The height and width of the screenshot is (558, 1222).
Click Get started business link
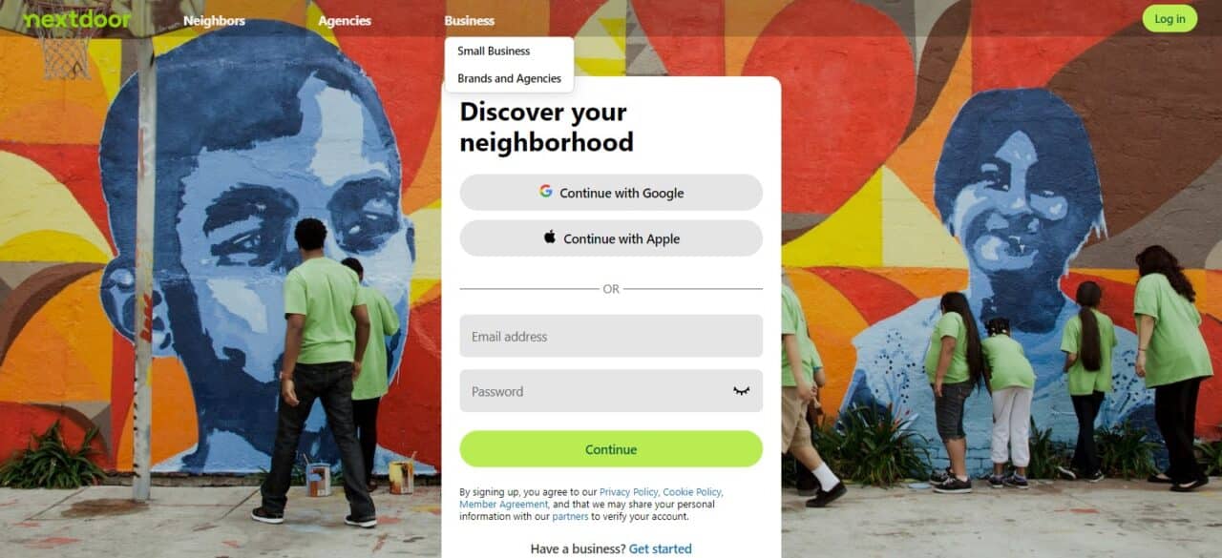(661, 548)
